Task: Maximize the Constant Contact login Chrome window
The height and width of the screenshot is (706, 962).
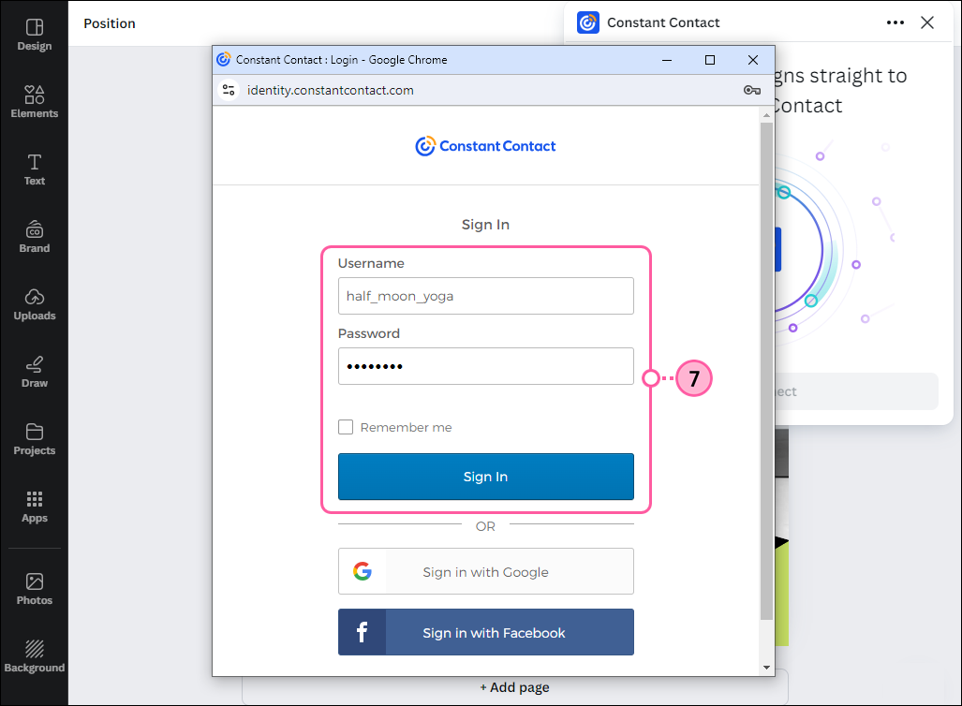Action: [710, 60]
